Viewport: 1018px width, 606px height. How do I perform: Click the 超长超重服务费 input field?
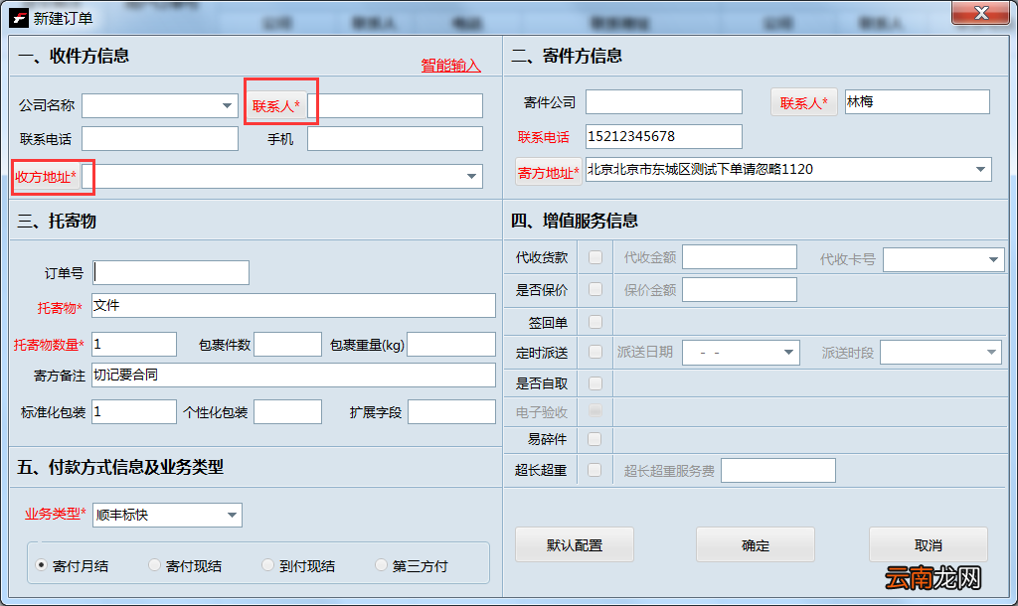(778, 471)
